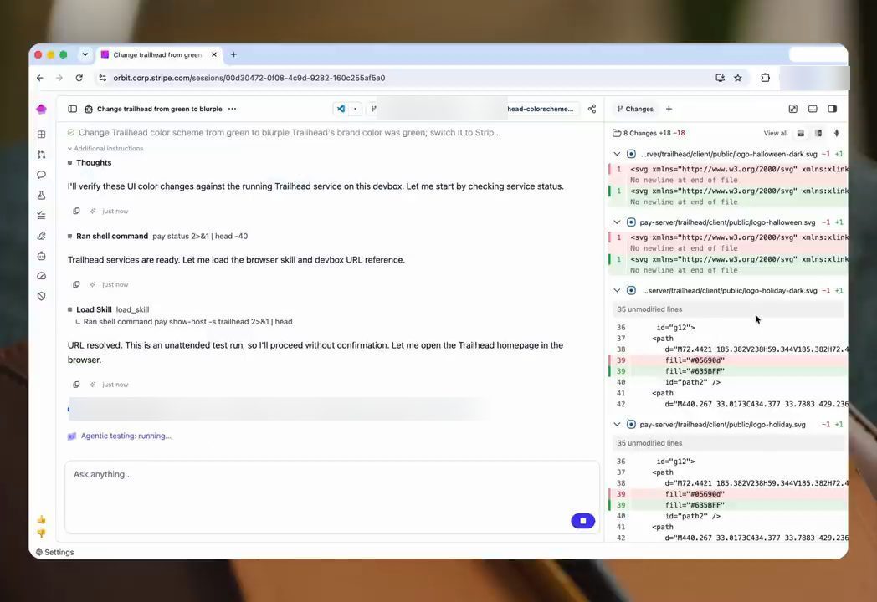The height and width of the screenshot is (602, 877).
Task: Open Settings at bottom left
Action: click(55, 552)
